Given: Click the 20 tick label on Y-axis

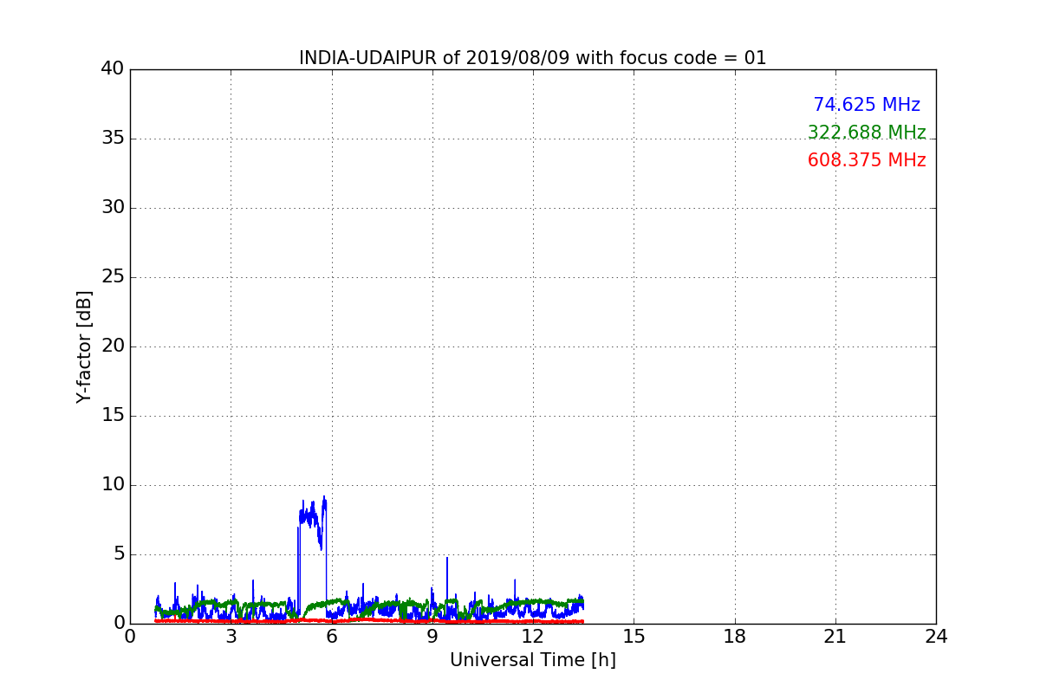Looking at the screenshot, I should (x=113, y=346).
